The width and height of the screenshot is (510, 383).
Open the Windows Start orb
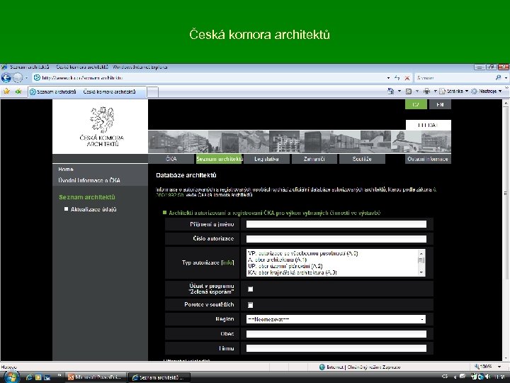point(12,377)
